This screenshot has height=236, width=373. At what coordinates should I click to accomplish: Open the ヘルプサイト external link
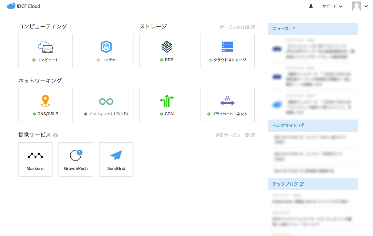pyautogui.click(x=287, y=125)
